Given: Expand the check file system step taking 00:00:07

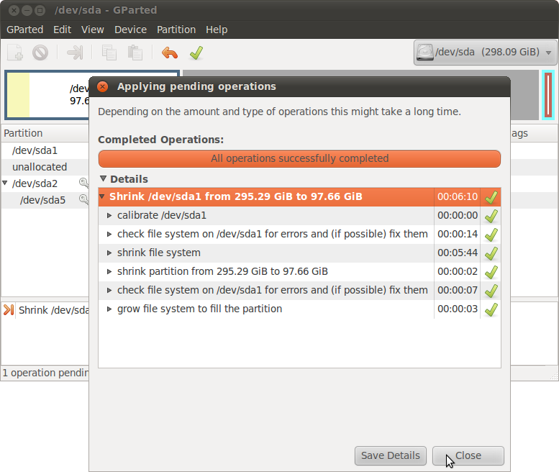Looking at the screenshot, I should click(x=109, y=290).
